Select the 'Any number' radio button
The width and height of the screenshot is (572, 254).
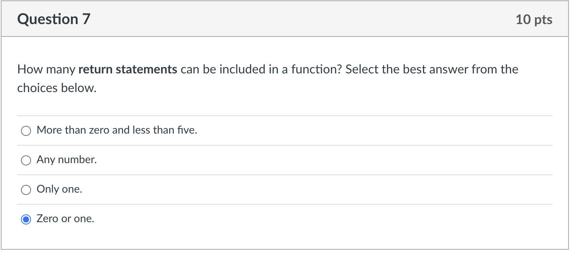pos(26,160)
